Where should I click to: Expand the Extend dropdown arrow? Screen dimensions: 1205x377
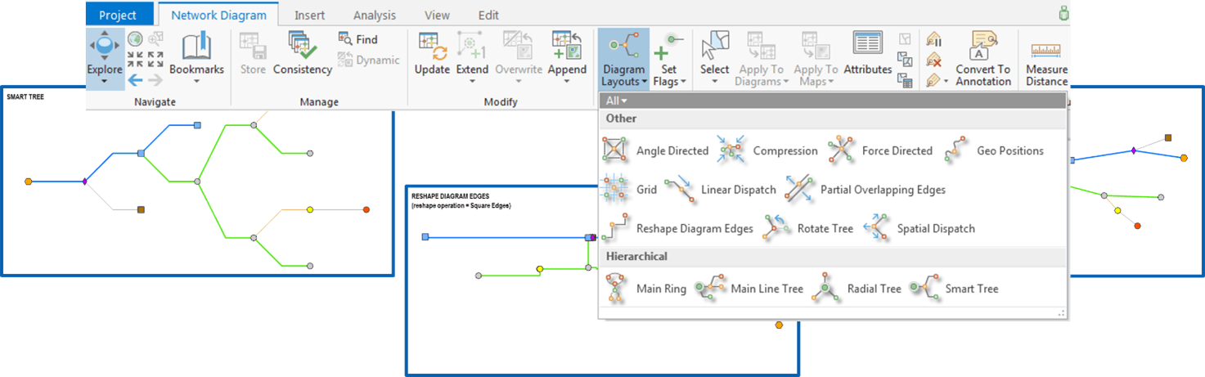coord(472,82)
